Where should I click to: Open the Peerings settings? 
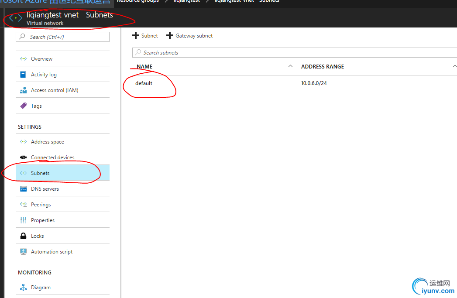[63, 205]
